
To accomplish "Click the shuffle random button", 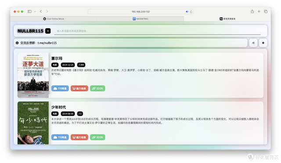I will pos(253,43).
